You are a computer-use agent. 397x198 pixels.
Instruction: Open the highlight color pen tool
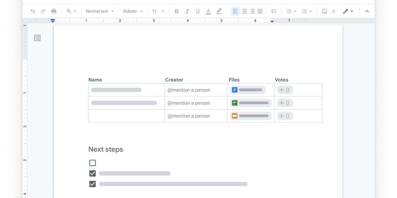tap(219, 11)
